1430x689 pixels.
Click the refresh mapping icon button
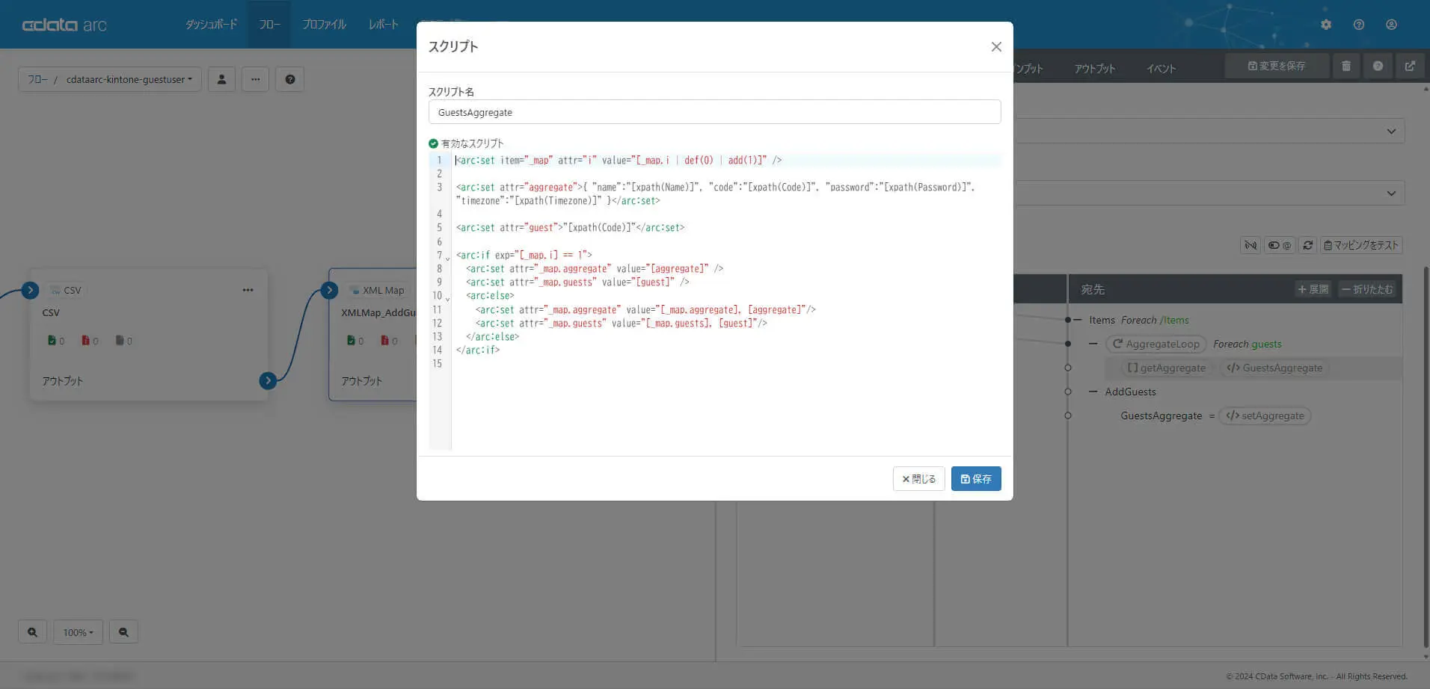click(1307, 245)
